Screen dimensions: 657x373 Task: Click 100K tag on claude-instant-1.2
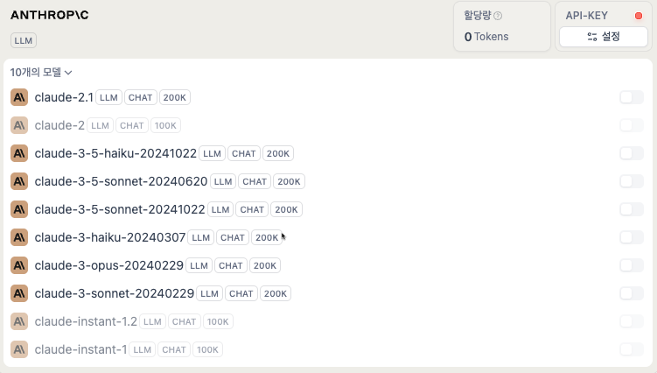218,321
